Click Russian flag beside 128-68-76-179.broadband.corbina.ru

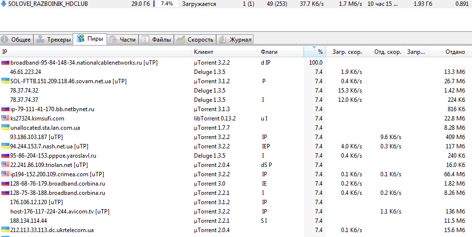[x=5, y=183]
